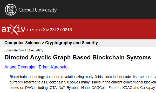156x93 pixels.
Task: Click the arXiv:2312.09816 identifier breadcrumb
Action: point(56,30)
